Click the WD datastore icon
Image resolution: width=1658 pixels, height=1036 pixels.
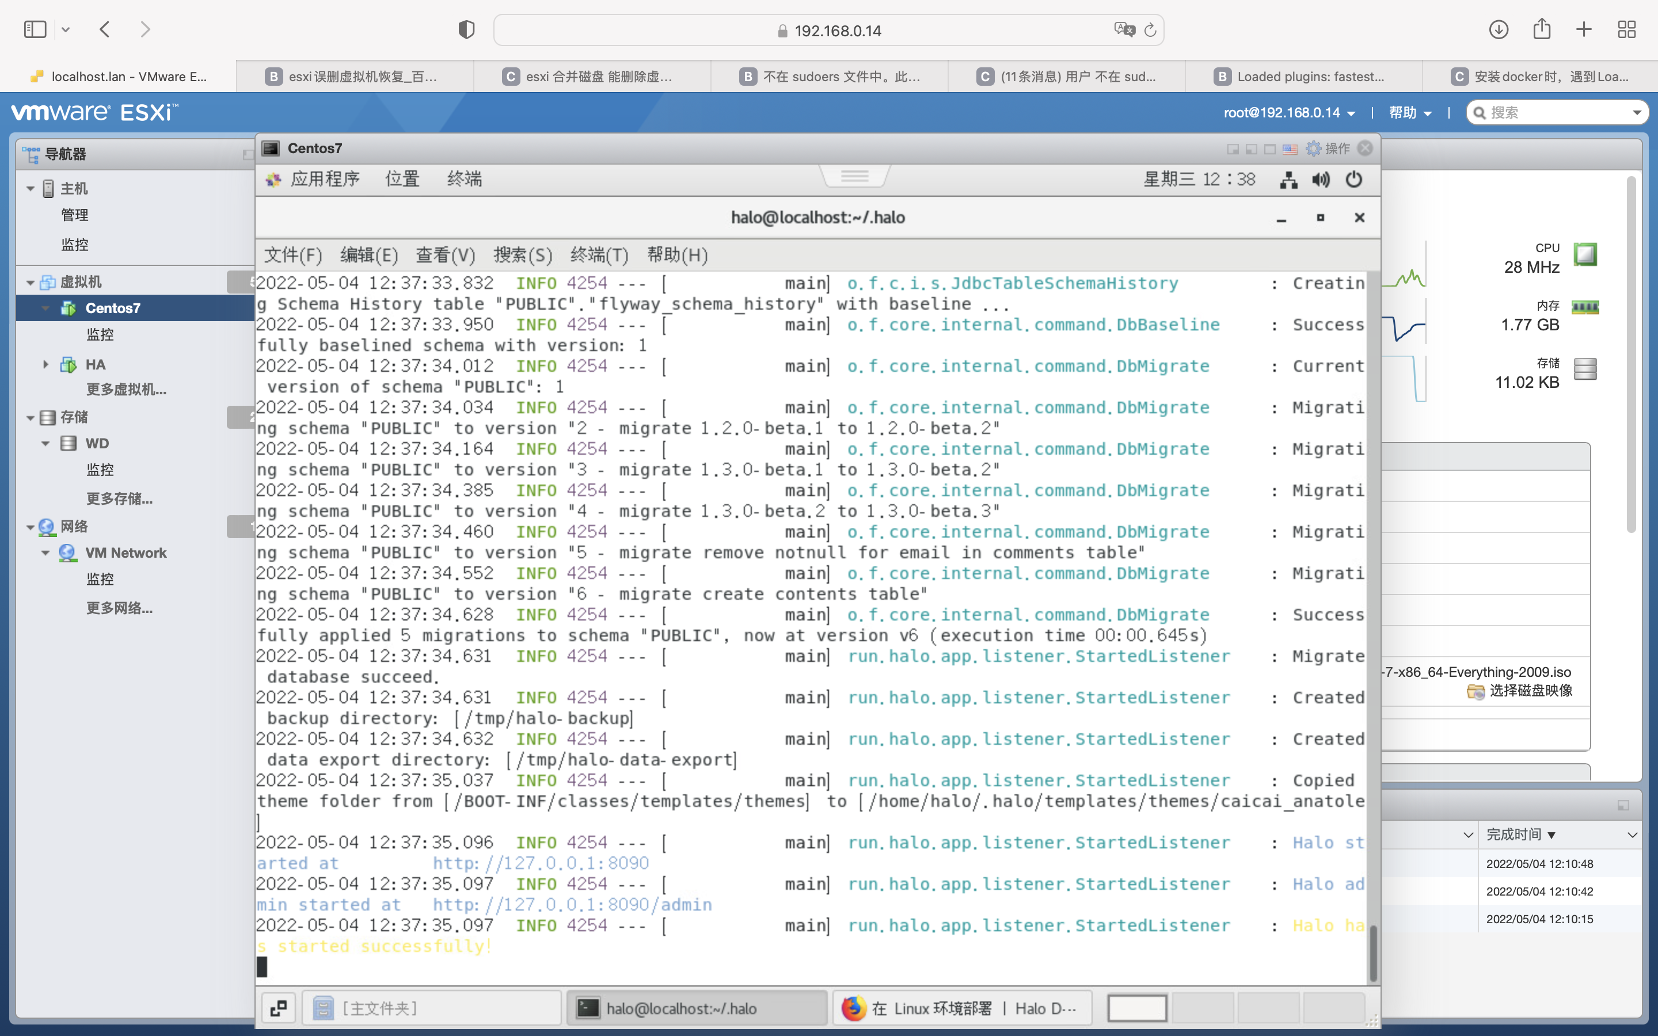tap(69, 443)
